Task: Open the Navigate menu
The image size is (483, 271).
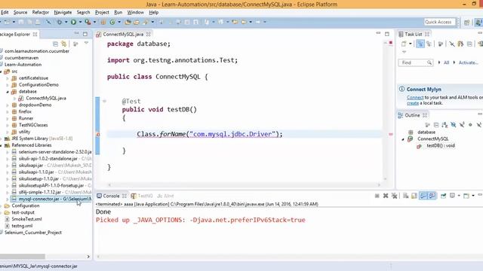Action: click(x=63, y=12)
